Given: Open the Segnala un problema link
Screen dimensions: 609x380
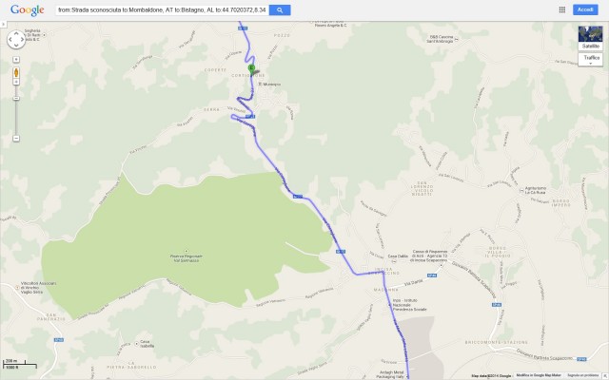Looking at the screenshot, I should (x=583, y=375).
